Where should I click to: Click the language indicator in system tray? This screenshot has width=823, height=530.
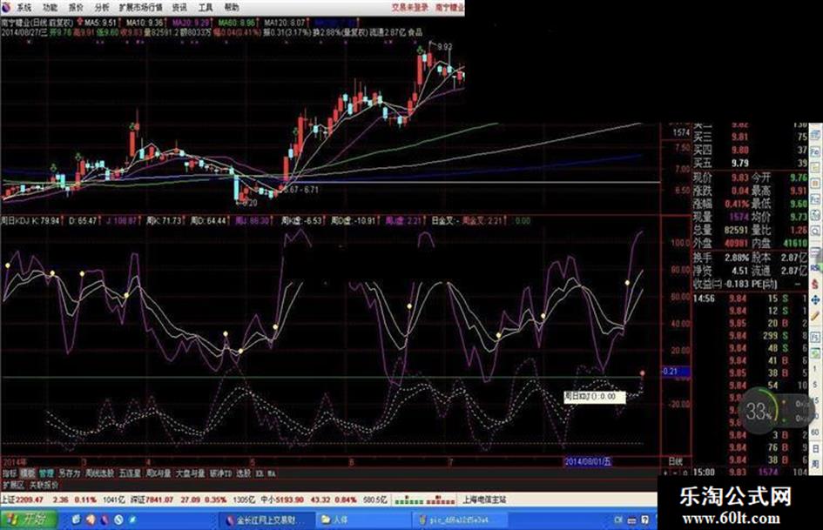coord(618,520)
